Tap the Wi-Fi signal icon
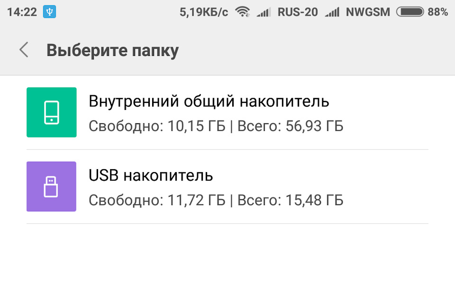 pyautogui.click(x=243, y=12)
